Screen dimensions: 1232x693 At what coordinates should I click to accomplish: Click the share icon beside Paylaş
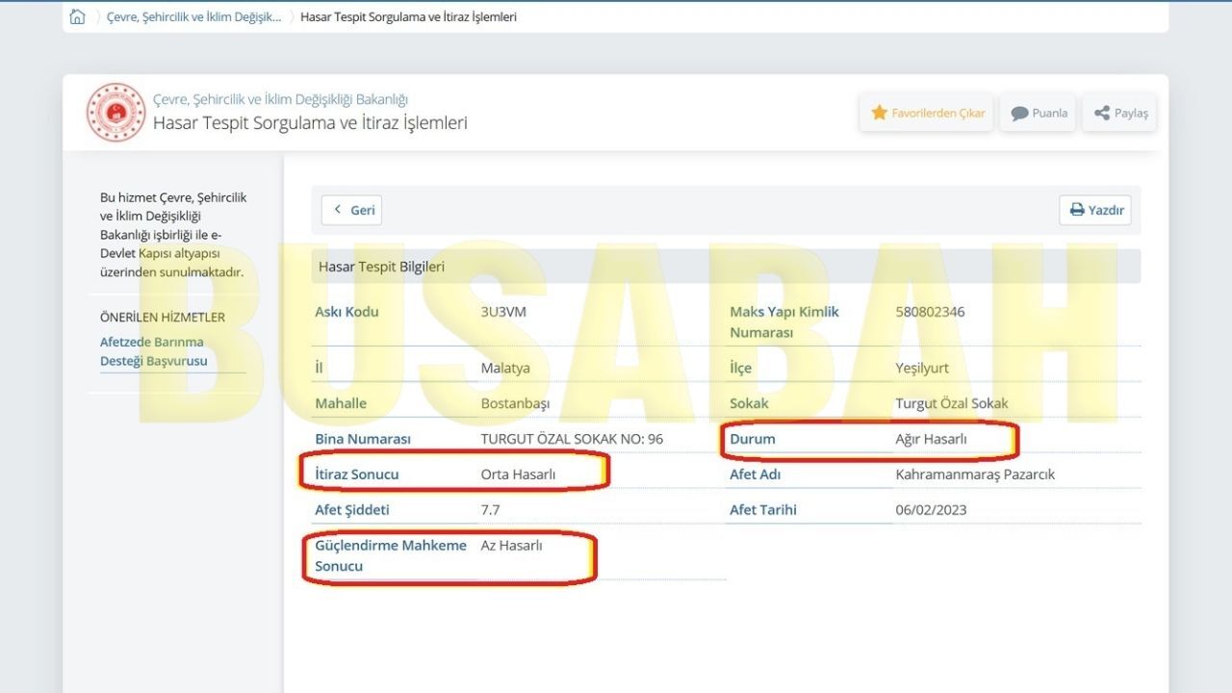[1102, 113]
